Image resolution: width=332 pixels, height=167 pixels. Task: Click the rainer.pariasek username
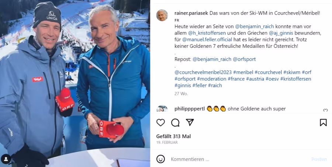coord(191,13)
